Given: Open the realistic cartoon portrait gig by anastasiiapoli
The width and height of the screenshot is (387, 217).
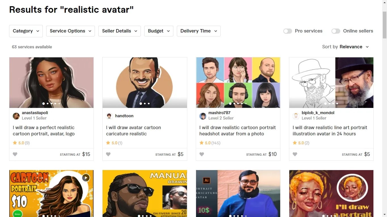Looking at the screenshot, I should click(44, 131).
